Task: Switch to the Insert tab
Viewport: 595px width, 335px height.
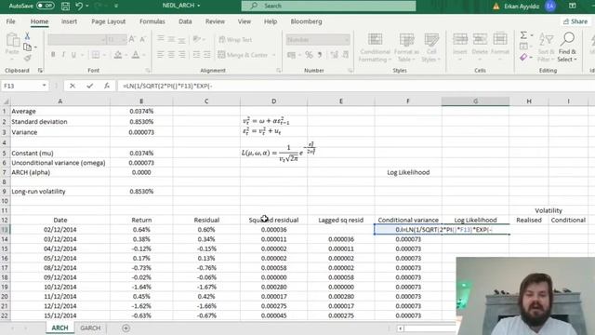Action: [x=69, y=21]
